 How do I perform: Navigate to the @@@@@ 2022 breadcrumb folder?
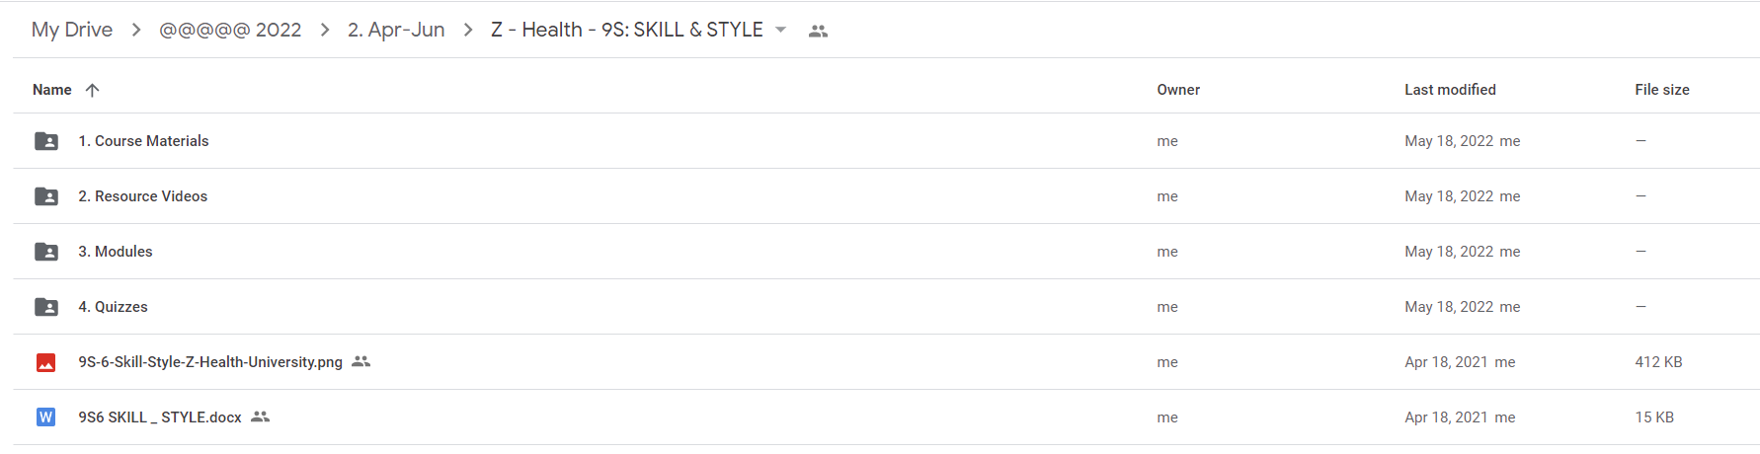230,30
